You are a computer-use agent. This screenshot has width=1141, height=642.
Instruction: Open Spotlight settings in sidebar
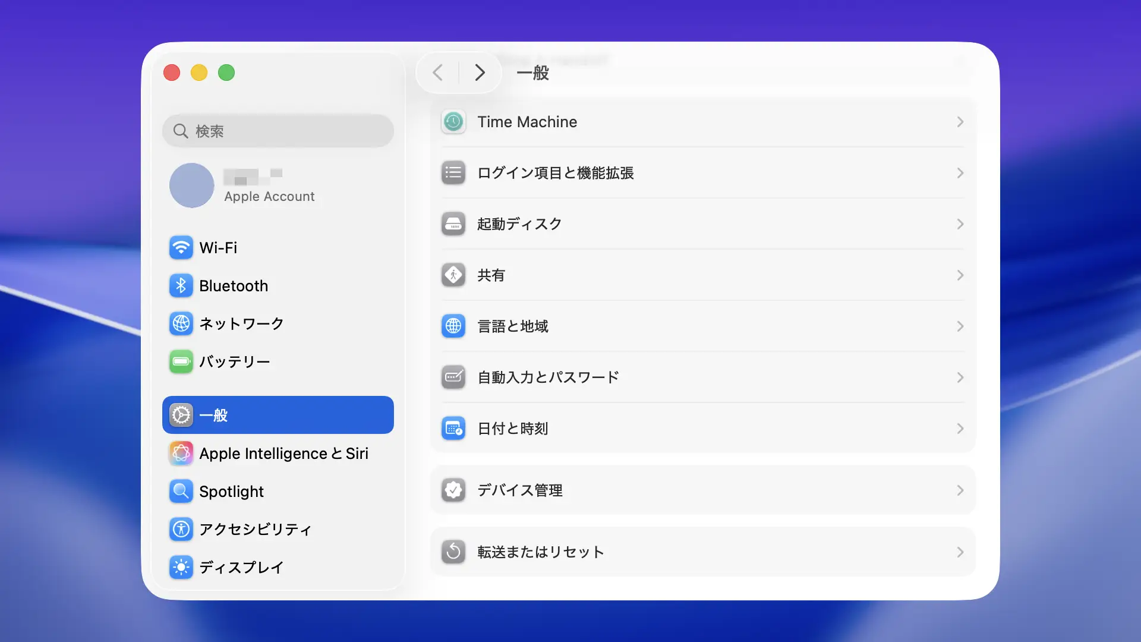point(231,492)
